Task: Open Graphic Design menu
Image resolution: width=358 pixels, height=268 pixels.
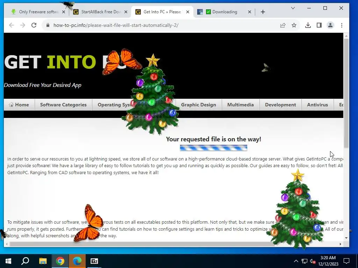Action: (x=199, y=105)
